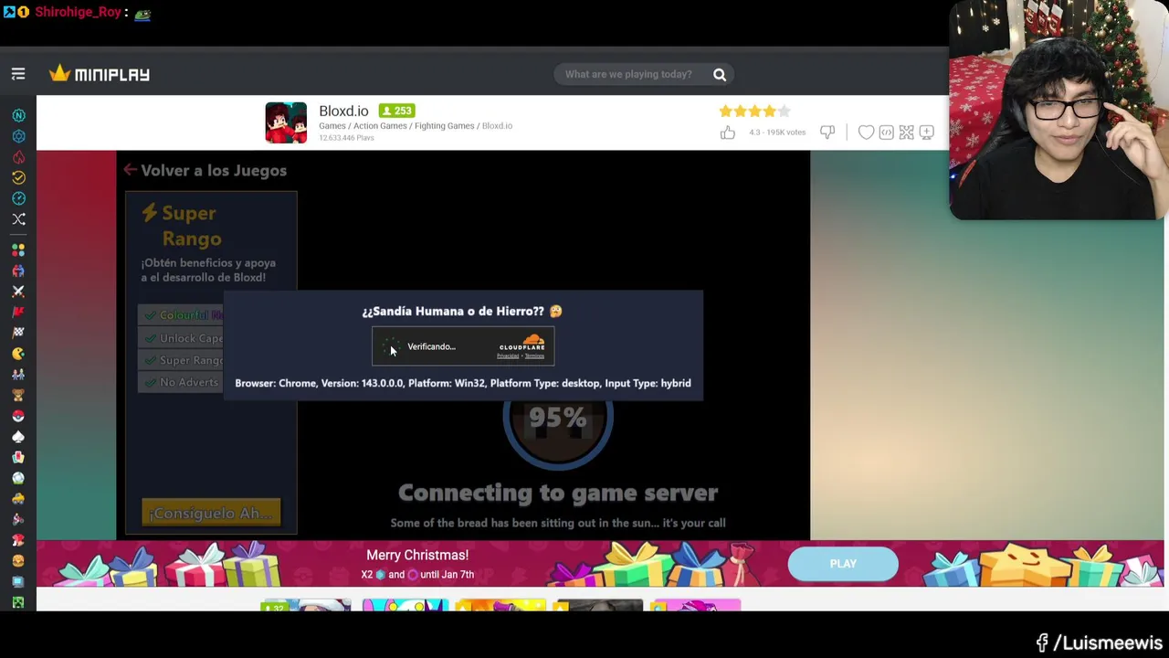The height and width of the screenshot is (658, 1169).
Task: Click the green 253 players badge
Action: click(396, 111)
